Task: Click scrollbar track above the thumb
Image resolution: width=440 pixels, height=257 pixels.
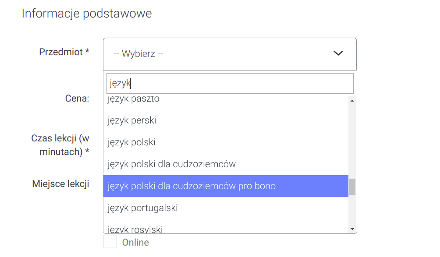Action: click(352, 140)
